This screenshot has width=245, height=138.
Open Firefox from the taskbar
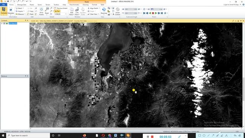[85, 135]
